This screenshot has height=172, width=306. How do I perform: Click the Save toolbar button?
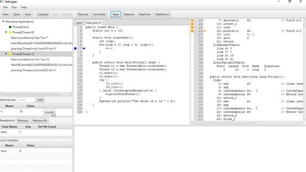(x=28, y=14)
